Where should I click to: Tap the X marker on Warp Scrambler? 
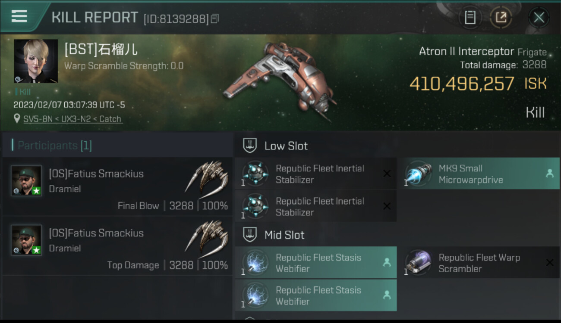pos(549,262)
